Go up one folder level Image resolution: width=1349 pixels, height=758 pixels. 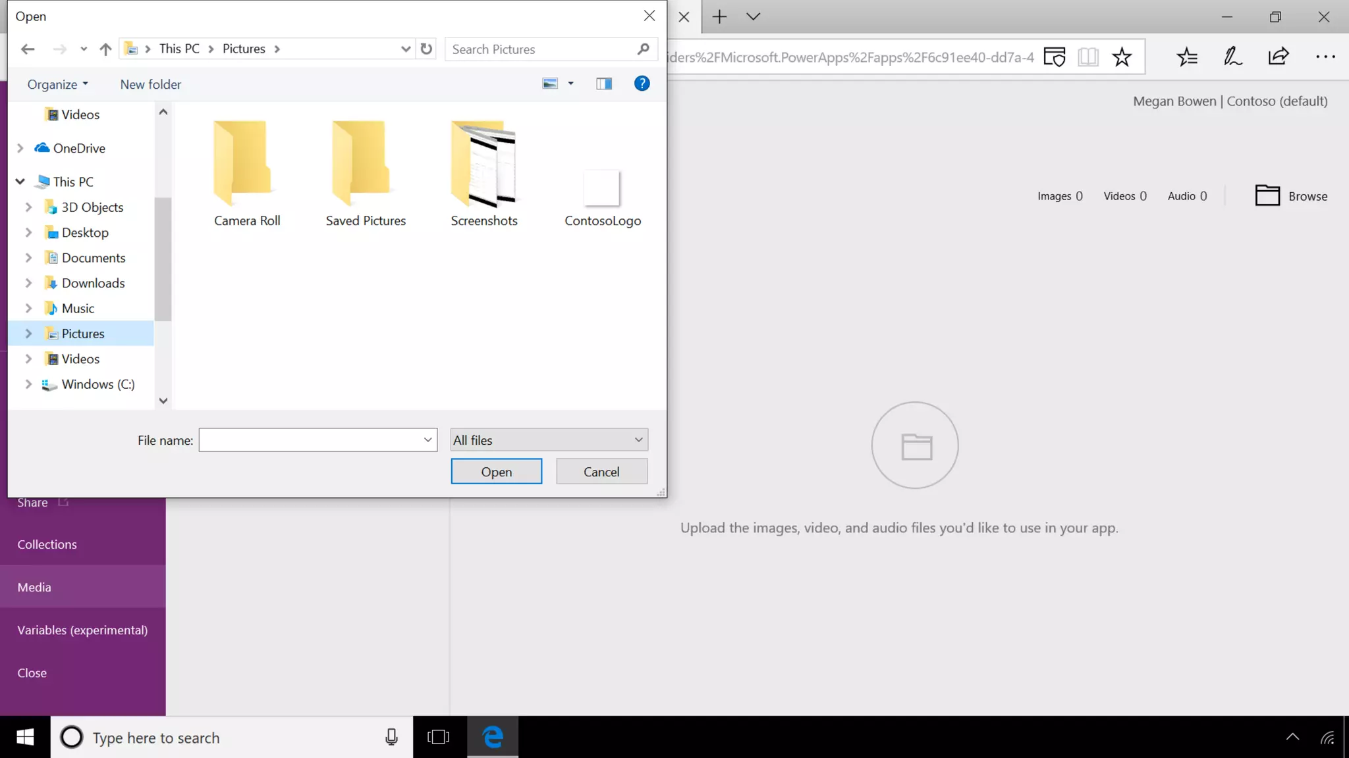[x=105, y=49]
